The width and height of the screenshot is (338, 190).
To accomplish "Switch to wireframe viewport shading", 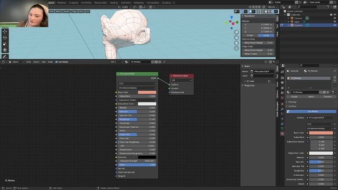I will point(262,12).
